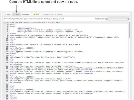
Task: Click the 'autosaving every 30 seconds' status text
Action: 53,14
